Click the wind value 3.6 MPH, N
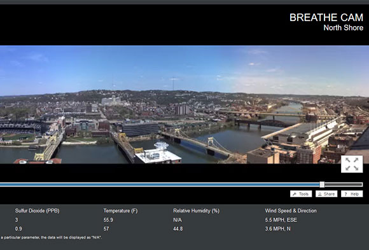 [x=277, y=228]
